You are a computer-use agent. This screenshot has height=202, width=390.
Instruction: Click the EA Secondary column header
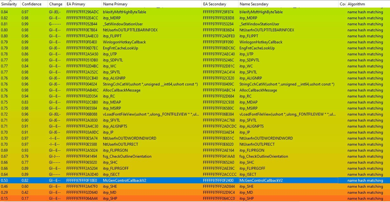click(x=214, y=4)
